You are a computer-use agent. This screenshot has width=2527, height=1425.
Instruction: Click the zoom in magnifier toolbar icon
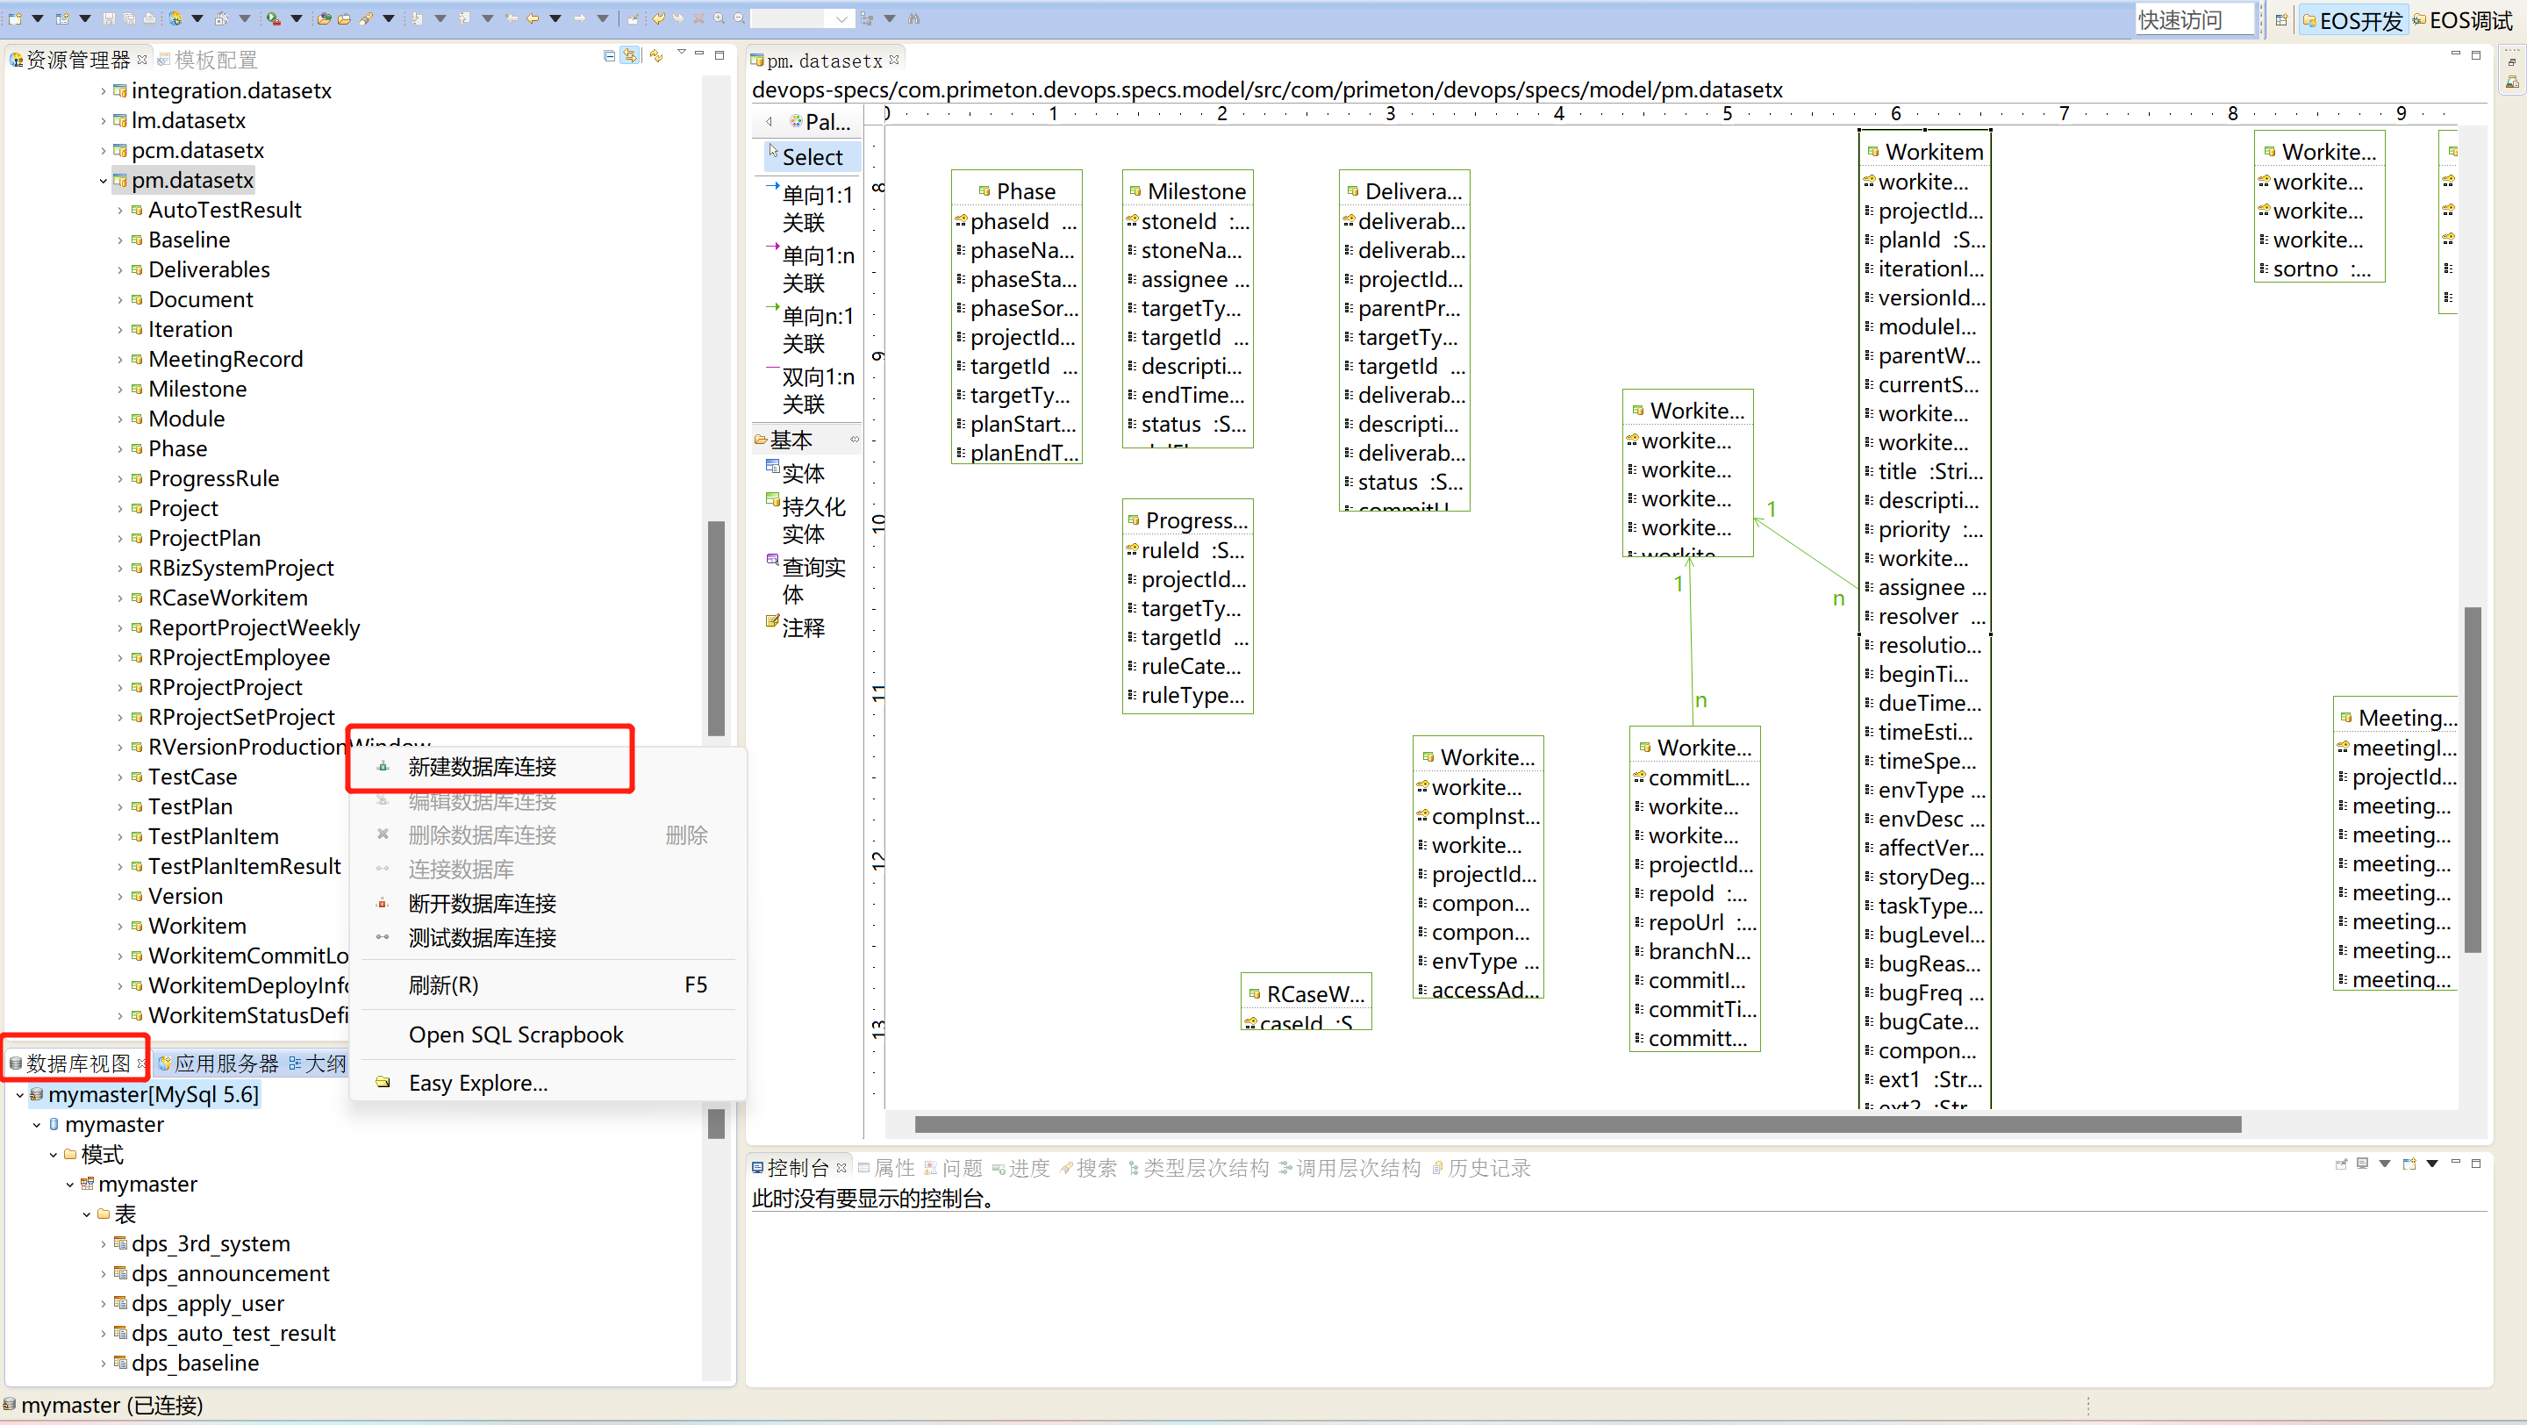(x=719, y=18)
